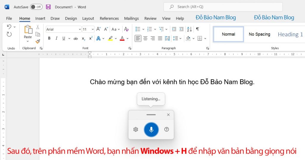Align paragraph text to the right
This screenshot has height=160, width=305.
(x=153, y=38)
